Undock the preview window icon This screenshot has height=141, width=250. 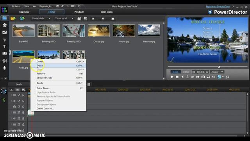227,77
